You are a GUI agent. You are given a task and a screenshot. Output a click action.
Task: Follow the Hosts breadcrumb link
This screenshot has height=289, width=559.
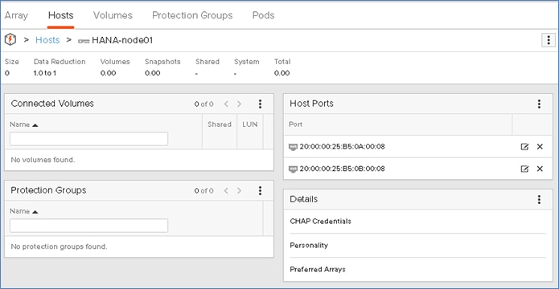coord(47,40)
